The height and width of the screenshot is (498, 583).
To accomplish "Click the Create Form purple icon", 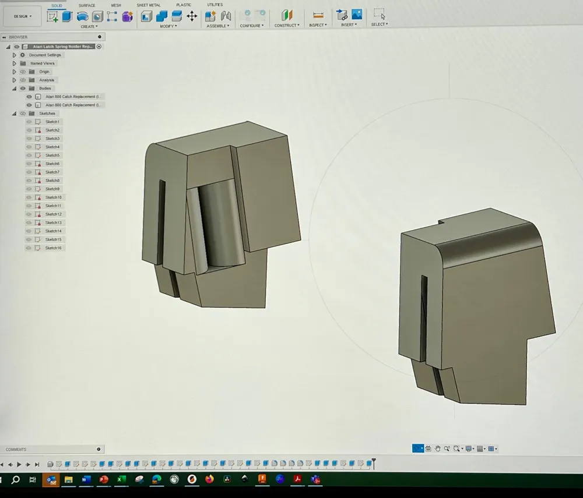I will pos(127,16).
